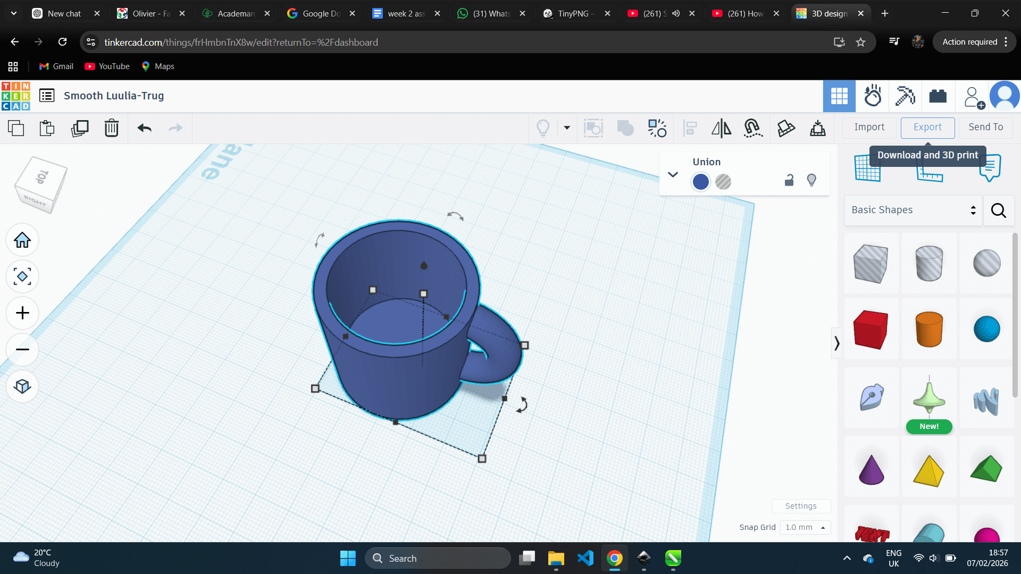Click the Import button
1021x574 pixels.
[x=869, y=127]
